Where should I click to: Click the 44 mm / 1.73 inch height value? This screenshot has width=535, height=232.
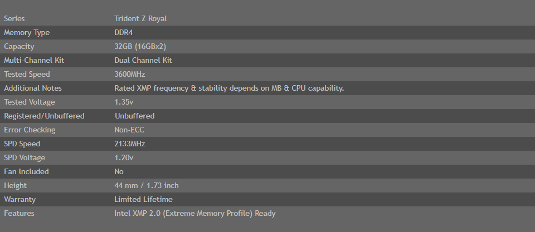point(147,186)
